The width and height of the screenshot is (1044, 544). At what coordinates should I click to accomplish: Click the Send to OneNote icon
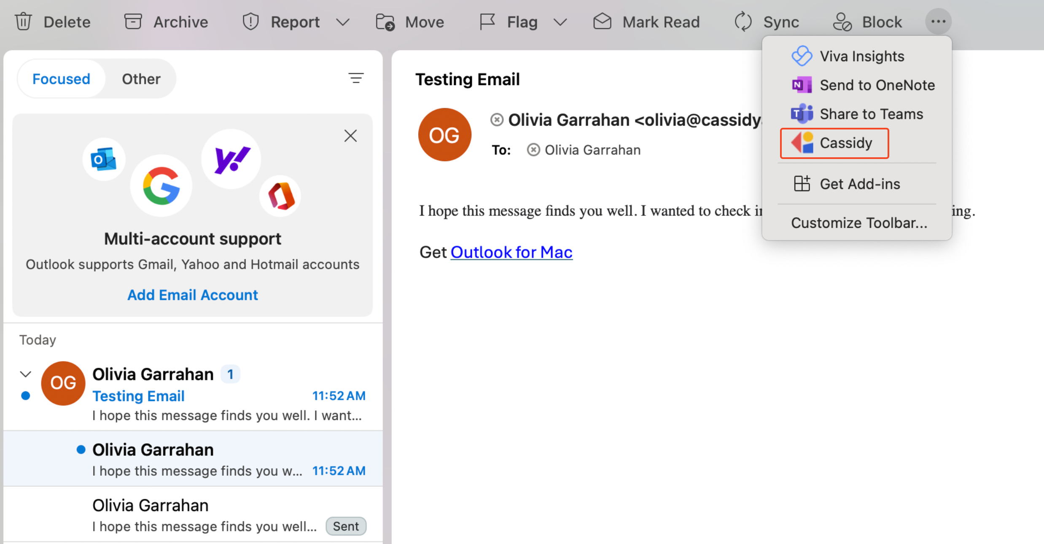tap(802, 84)
